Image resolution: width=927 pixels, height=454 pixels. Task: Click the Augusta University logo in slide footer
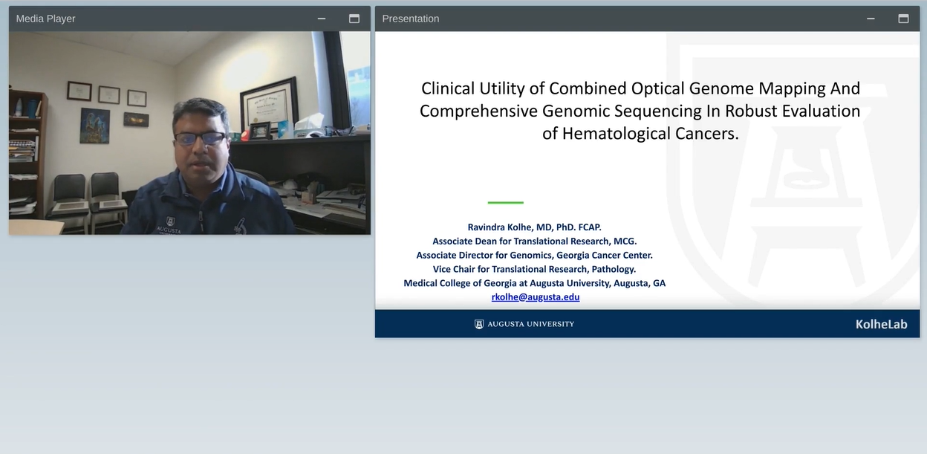pyautogui.click(x=524, y=324)
